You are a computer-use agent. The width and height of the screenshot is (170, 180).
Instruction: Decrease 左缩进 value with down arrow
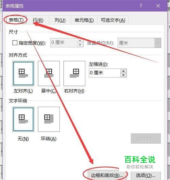tap(123, 75)
